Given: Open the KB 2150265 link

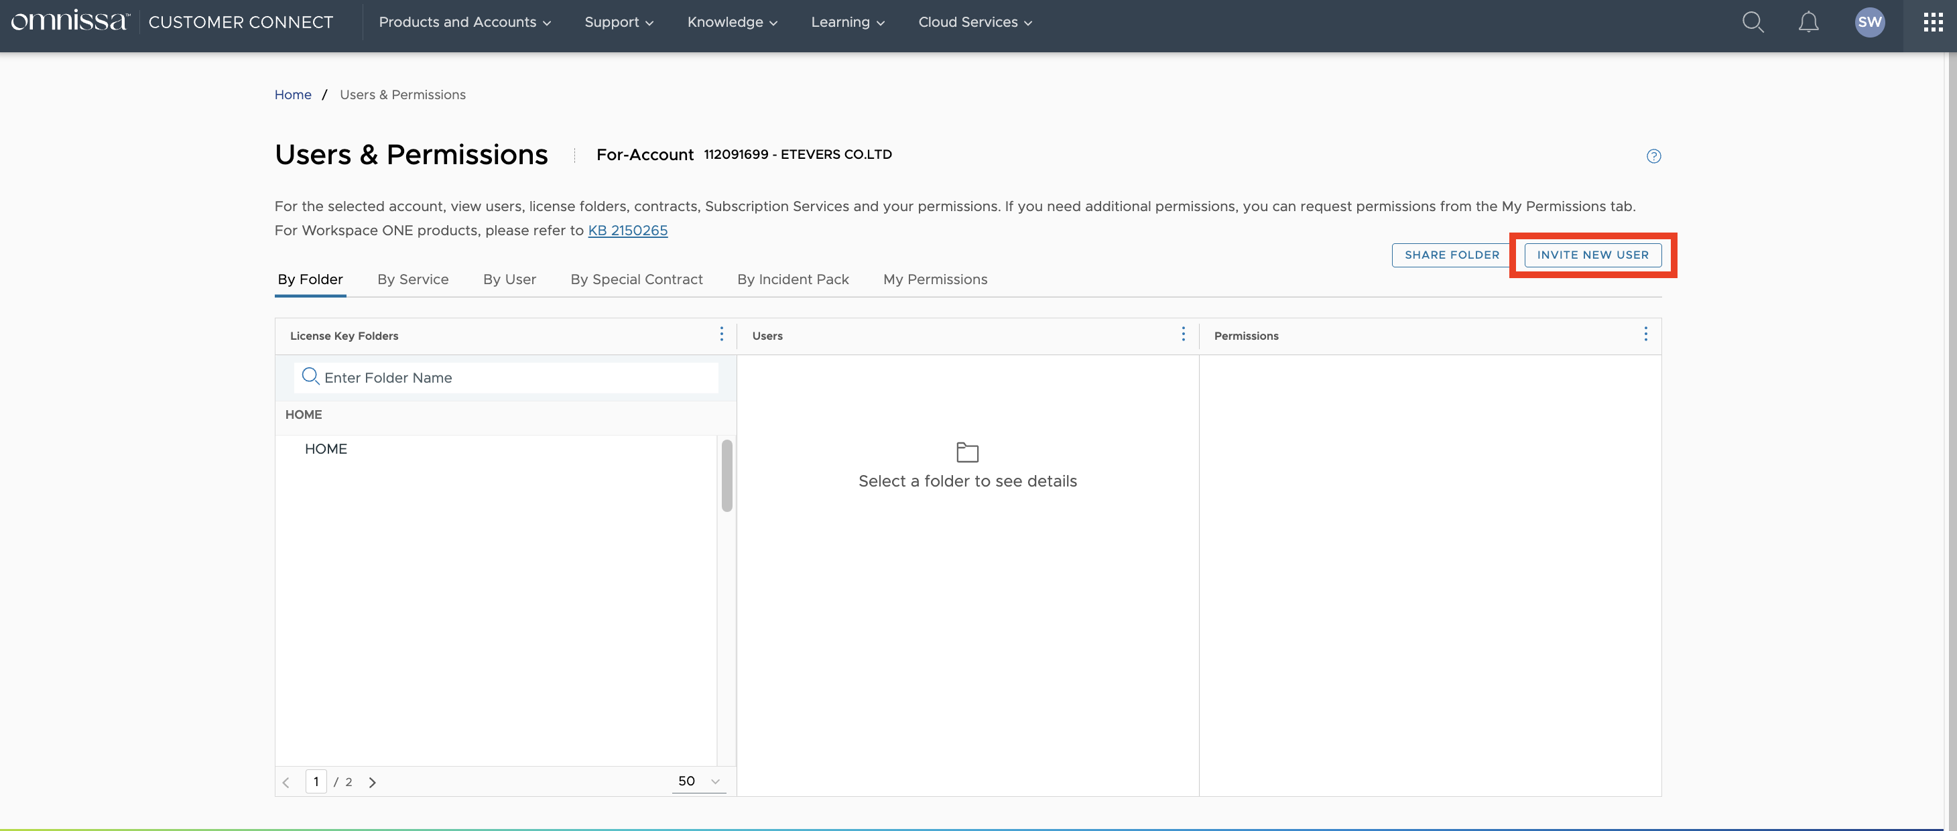Looking at the screenshot, I should 627,230.
